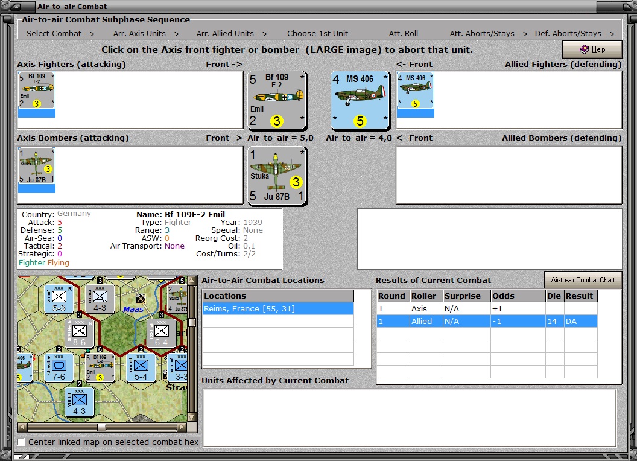Click the VIII Inf 4-3 unit on the map
This screenshot has width=637, height=461.
coord(79,402)
